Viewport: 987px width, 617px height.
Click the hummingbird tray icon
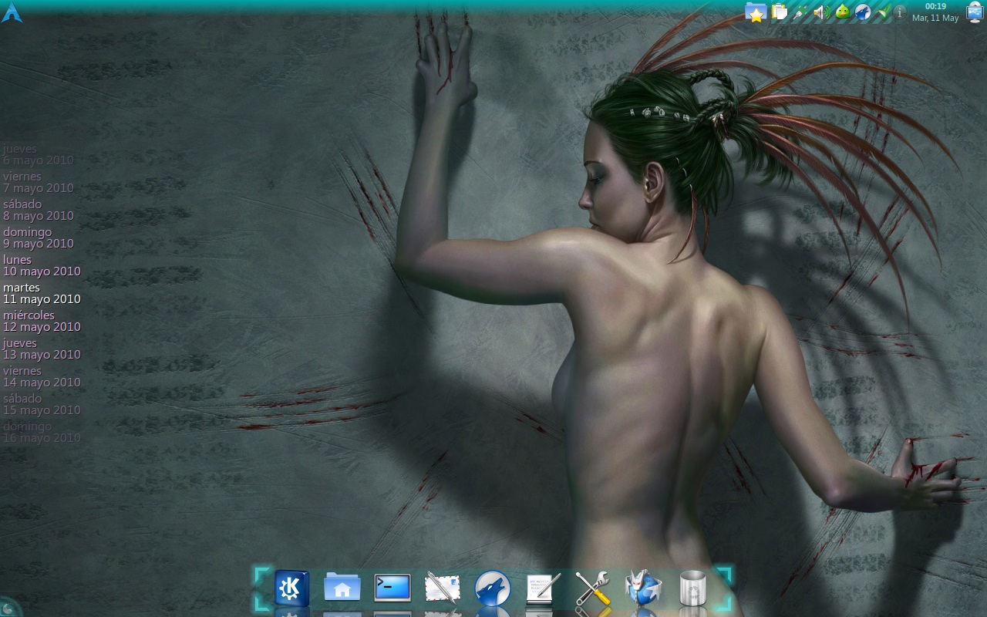[884, 12]
